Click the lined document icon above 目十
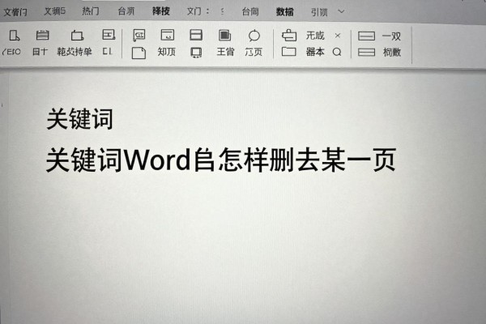Screen dimensions: 486x324 coord(42,36)
